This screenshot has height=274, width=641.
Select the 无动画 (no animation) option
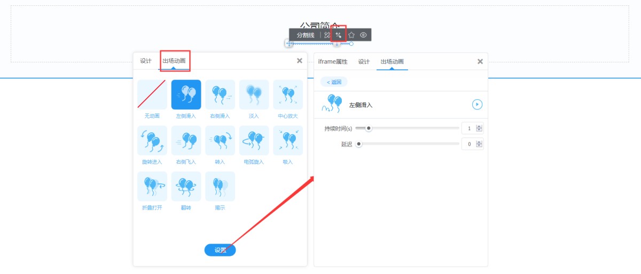click(152, 95)
